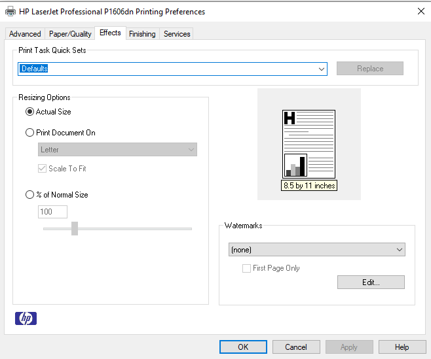Click the page preview thumbnail
431x359 pixels.
pyautogui.click(x=309, y=144)
